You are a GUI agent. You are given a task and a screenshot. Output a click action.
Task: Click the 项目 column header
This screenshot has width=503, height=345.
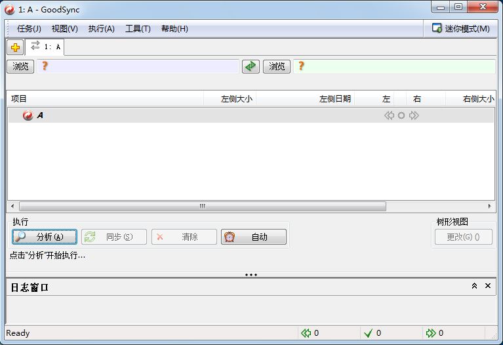106,98
